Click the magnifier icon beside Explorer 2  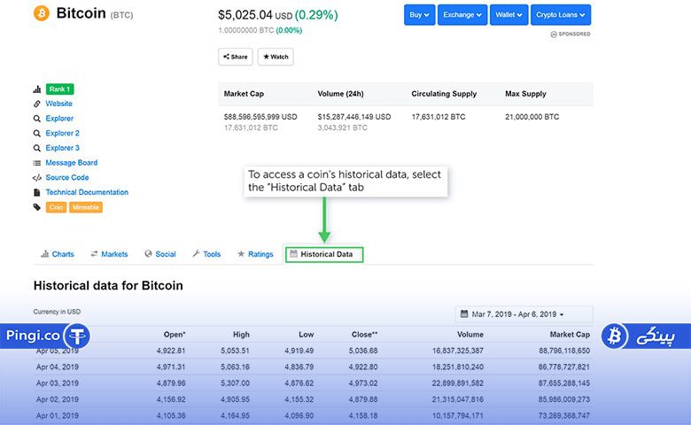[x=37, y=134]
